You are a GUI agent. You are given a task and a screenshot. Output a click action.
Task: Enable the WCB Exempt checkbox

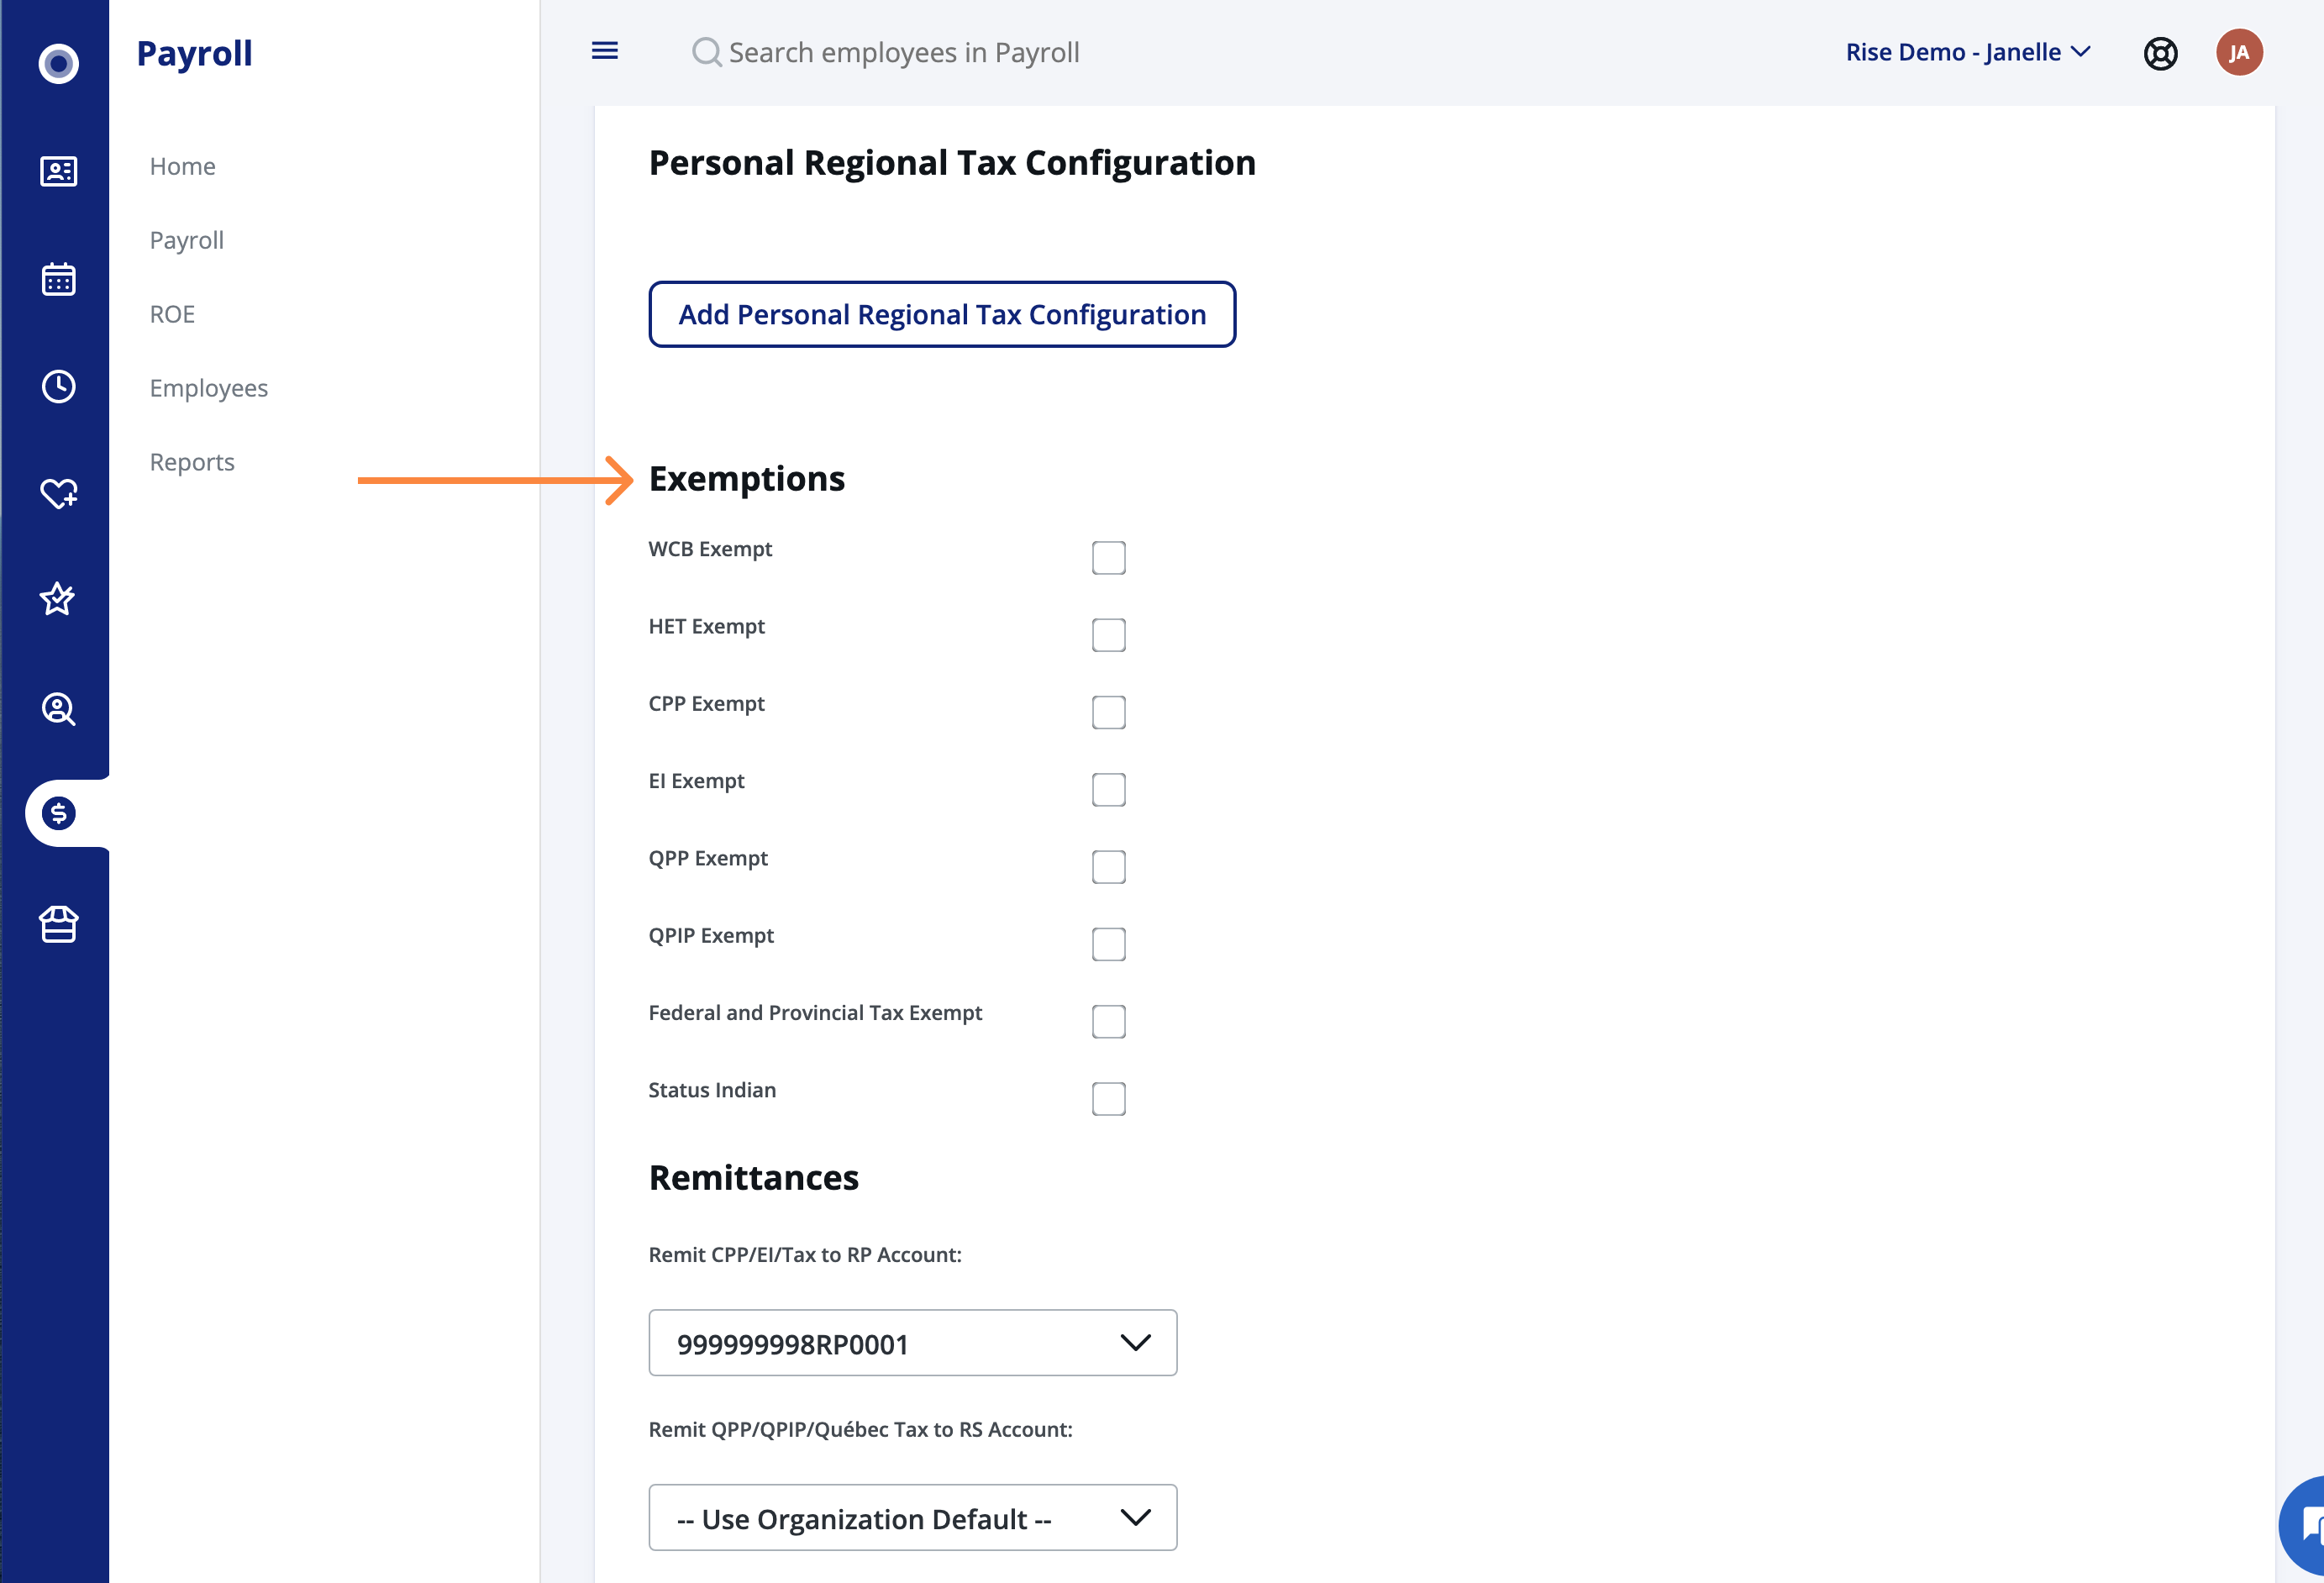[1108, 557]
